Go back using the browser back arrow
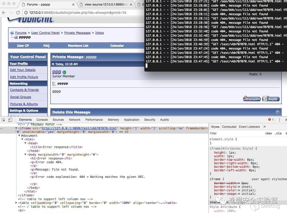287x213 pixels. (x=4, y=13)
